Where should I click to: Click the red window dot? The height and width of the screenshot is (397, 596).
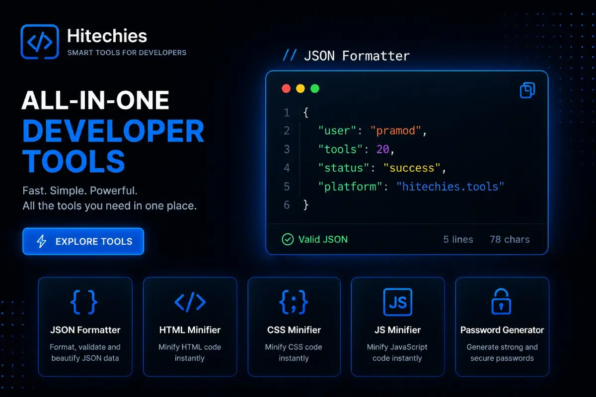coord(286,89)
